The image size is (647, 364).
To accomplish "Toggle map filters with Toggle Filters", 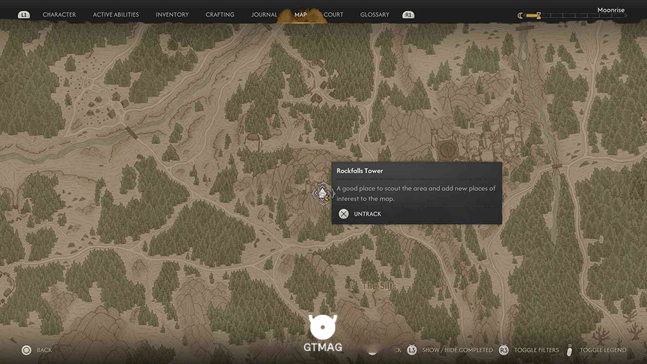I will (x=536, y=350).
